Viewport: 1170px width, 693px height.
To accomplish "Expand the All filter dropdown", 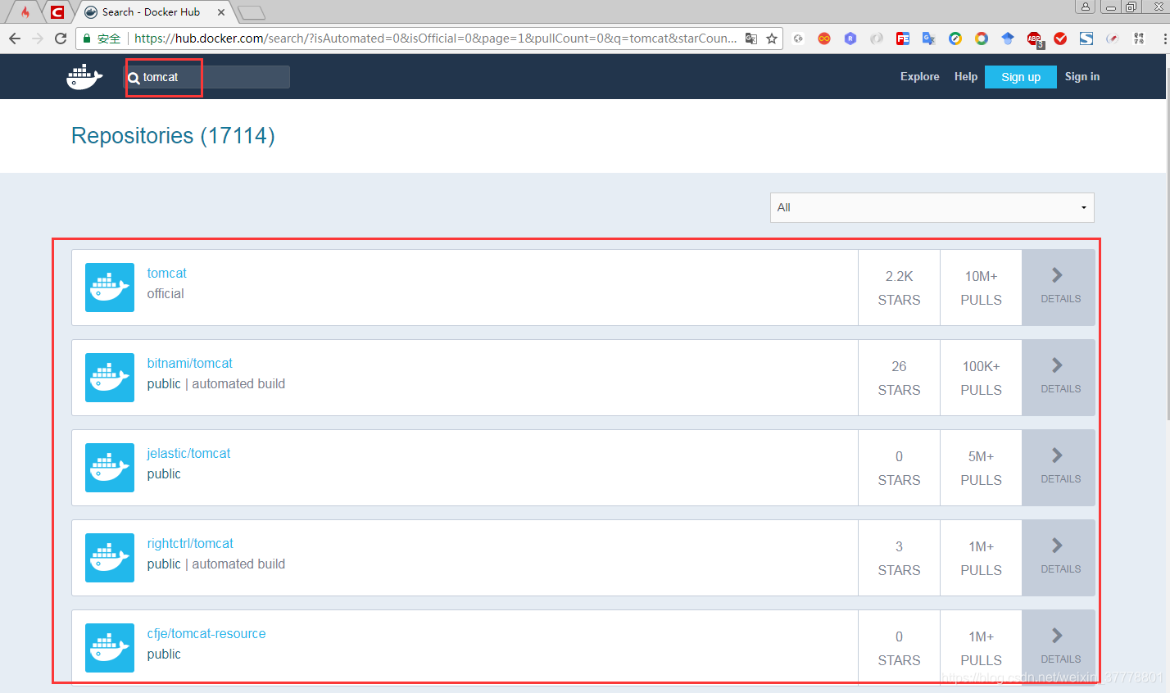I will pos(932,207).
